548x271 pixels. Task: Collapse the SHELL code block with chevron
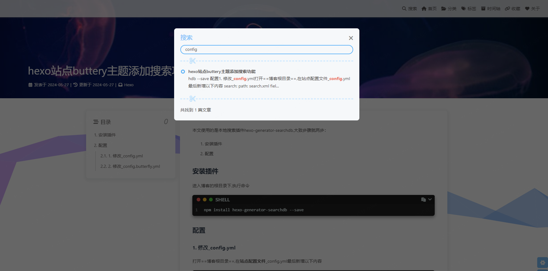430,200
